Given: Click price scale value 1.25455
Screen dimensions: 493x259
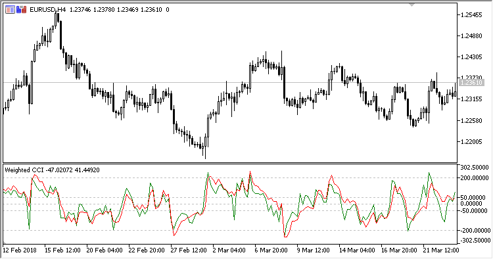Looking at the screenshot, I should click(x=471, y=14).
